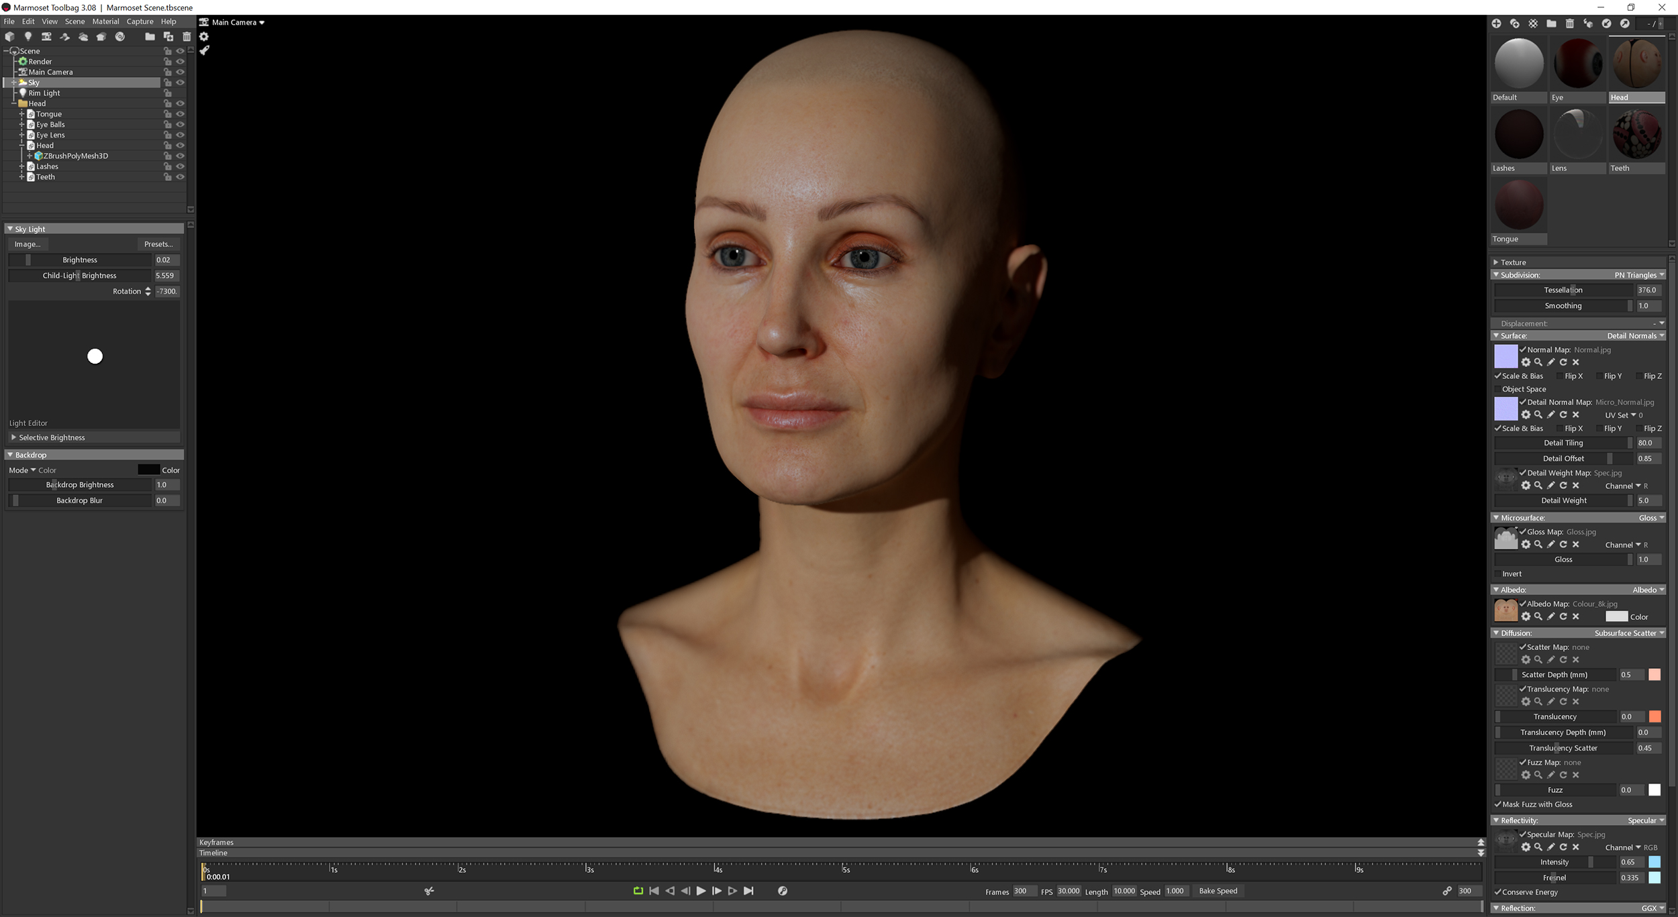Hide the Rim Light in the scene
1678x917 pixels.
click(x=180, y=93)
